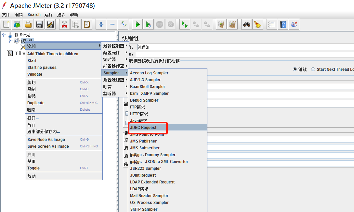
Task: Choose Save Screen As Image
Action: tap(63, 146)
